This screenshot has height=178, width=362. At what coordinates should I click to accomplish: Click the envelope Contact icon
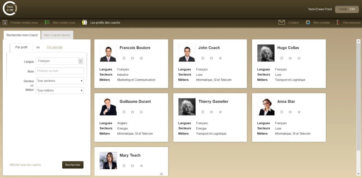click(282, 22)
